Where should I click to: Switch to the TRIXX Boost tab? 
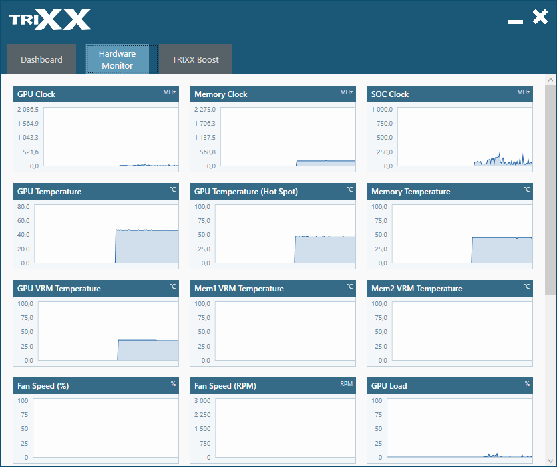pos(196,59)
